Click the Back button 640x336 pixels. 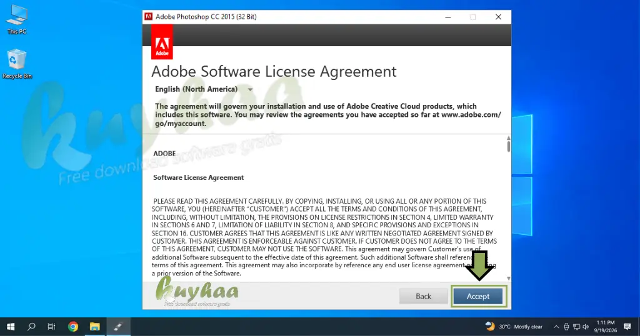pos(423,297)
